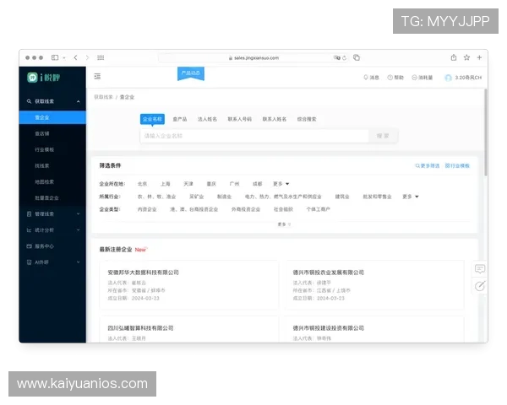Open 更多 dropdown for 企业所在地
Viewport: 507px width, 405px height.
click(x=281, y=184)
